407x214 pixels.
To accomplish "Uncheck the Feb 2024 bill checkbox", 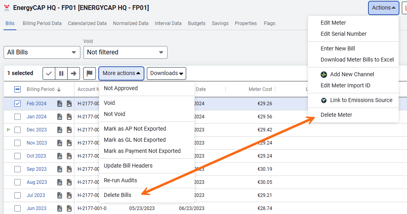I will (18, 104).
